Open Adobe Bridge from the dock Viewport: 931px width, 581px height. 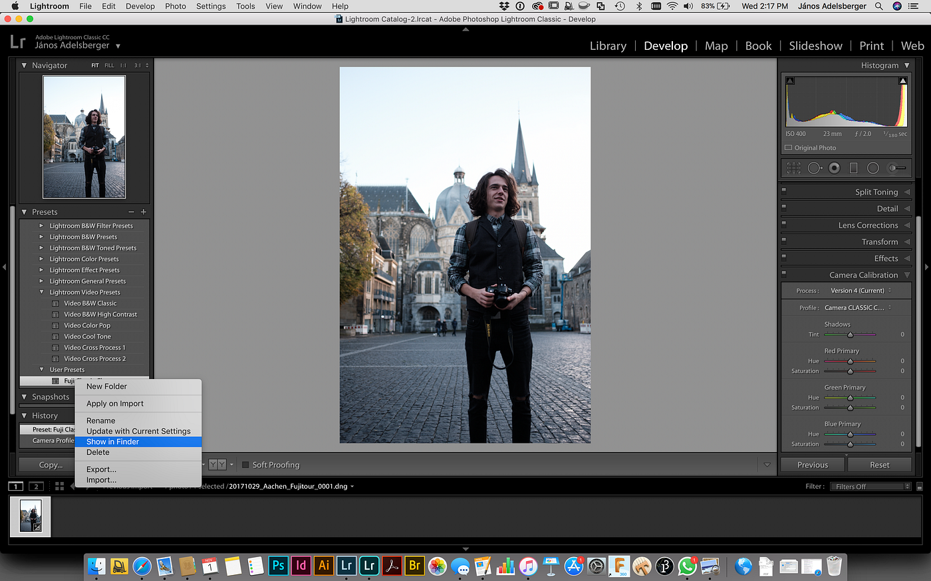pyautogui.click(x=414, y=566)
